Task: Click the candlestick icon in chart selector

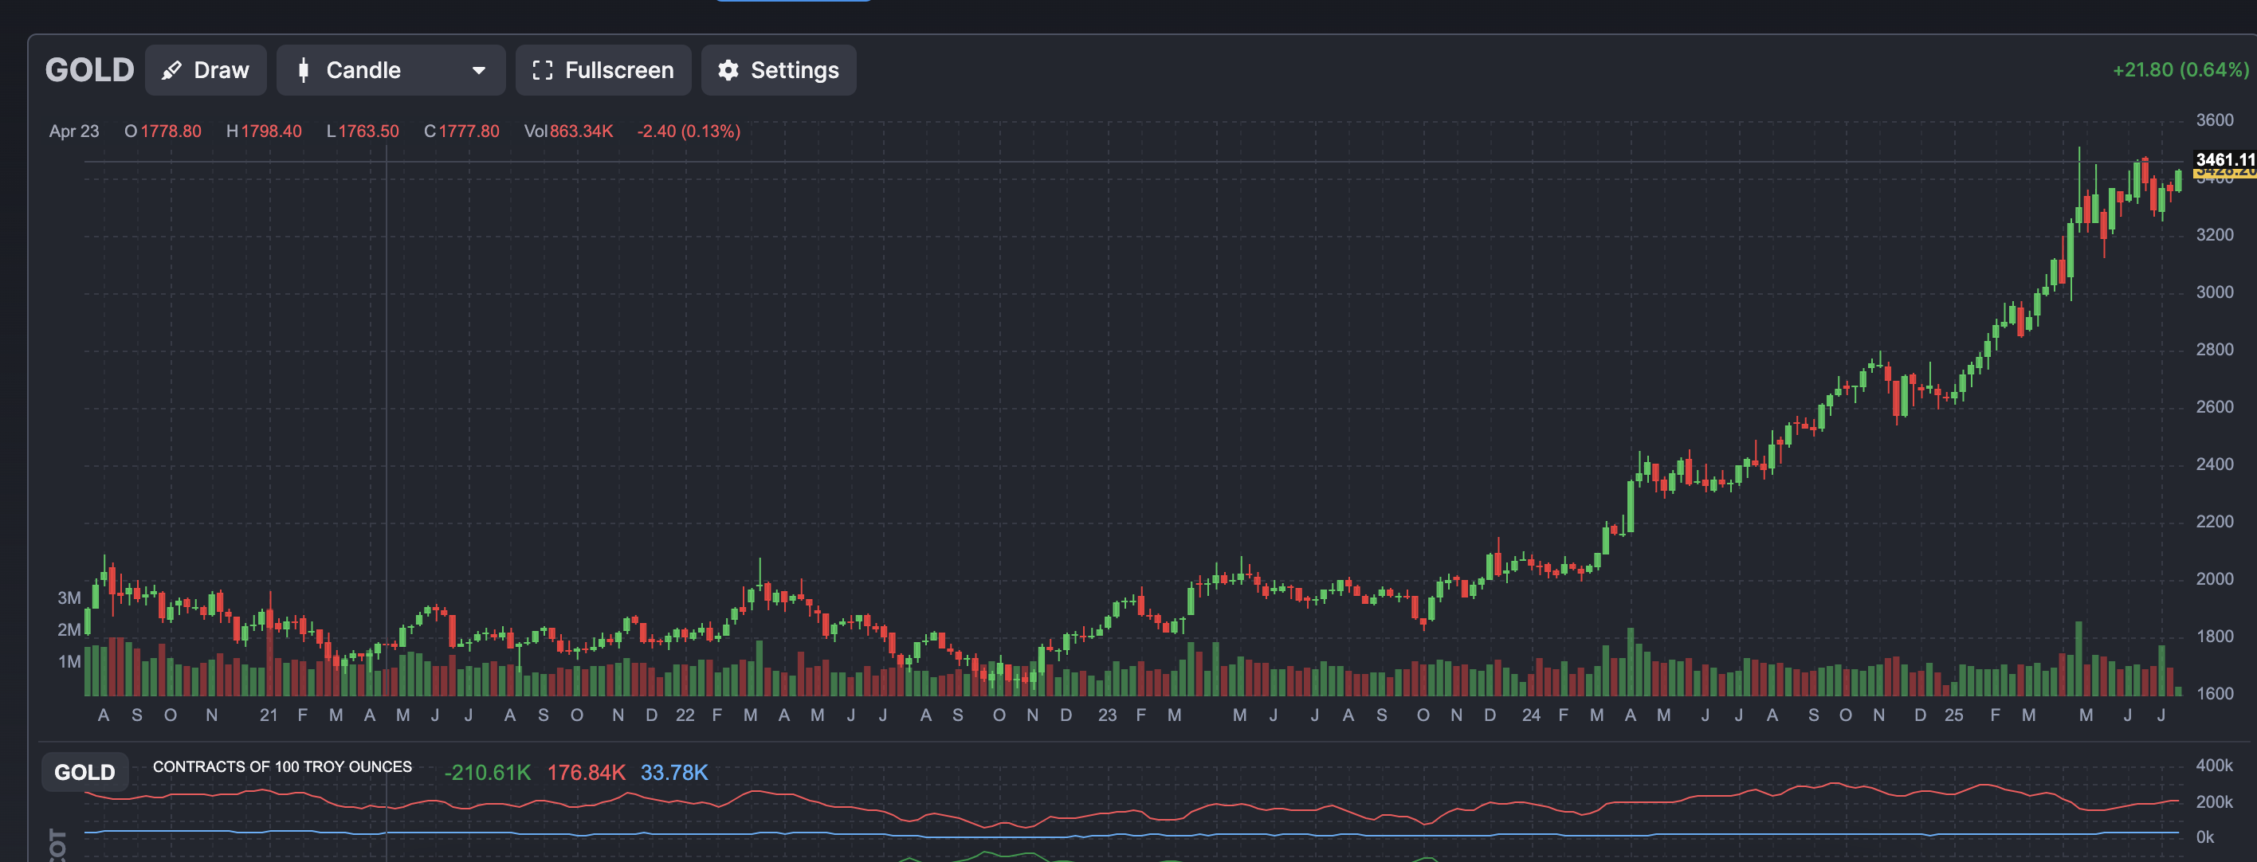Action: coord(303,70)
